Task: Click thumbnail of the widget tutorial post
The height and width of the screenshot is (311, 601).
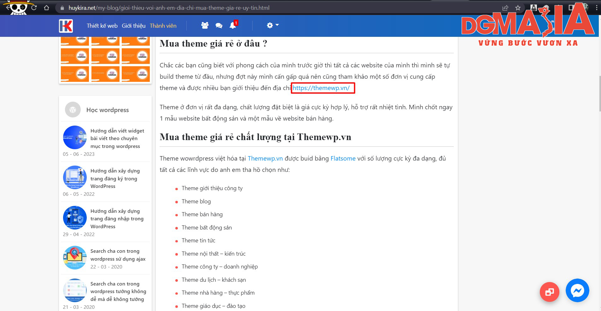Action: [75, 137]
